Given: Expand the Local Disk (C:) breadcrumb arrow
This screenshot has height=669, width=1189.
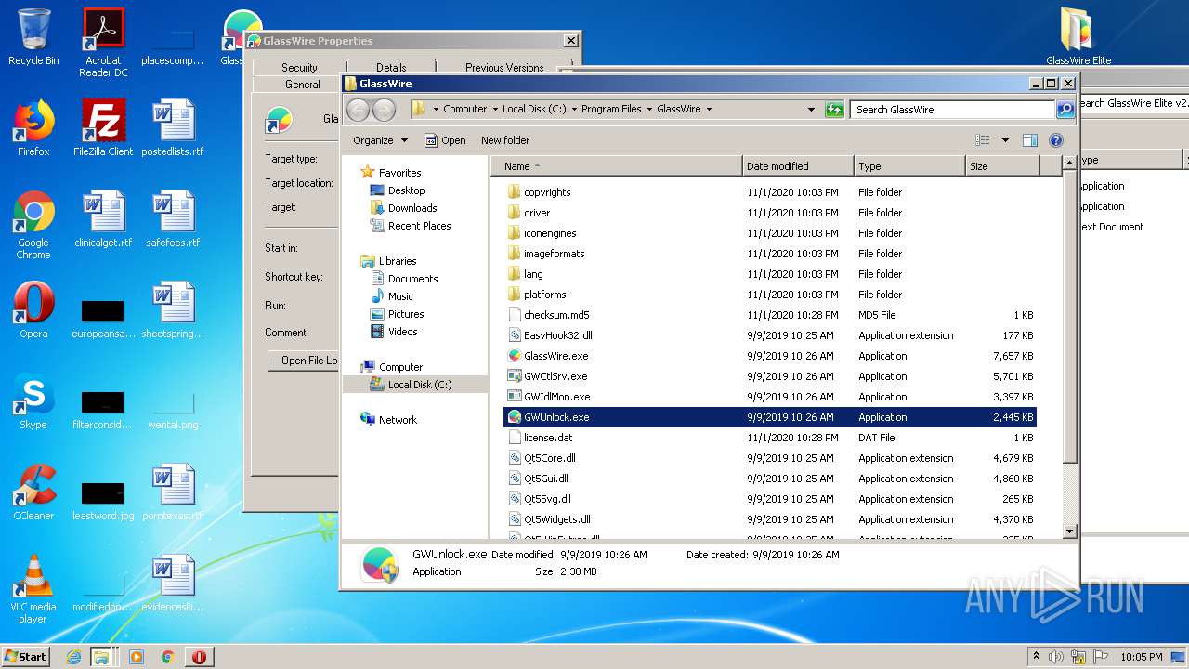Looking at the screenshot, I should [574, 110].
